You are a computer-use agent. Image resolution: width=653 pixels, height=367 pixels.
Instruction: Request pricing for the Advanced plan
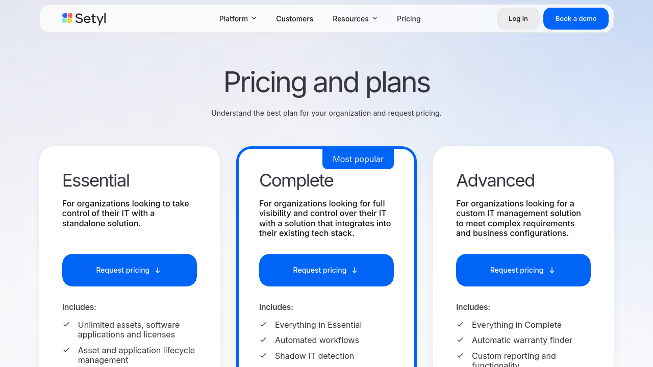coord(523,270)
